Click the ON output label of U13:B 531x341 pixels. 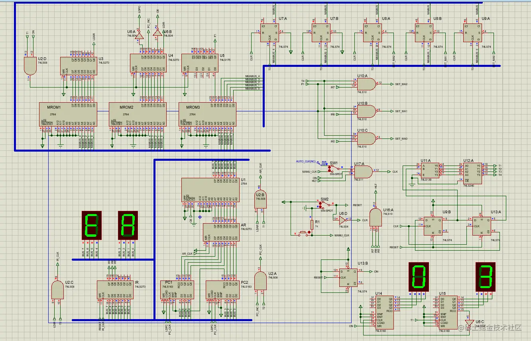tap(376, 272)
